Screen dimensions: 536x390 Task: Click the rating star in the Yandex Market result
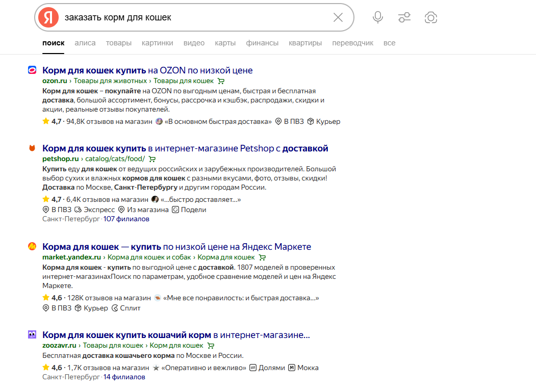coord(46,297)
